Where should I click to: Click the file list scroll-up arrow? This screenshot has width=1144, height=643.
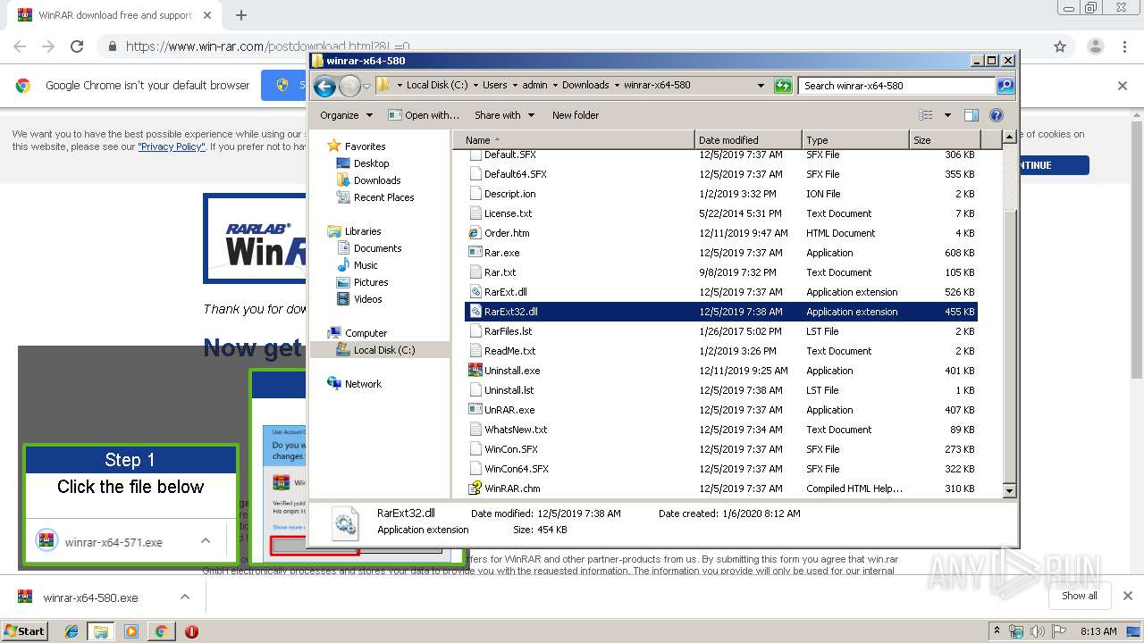tap(1009, 137)
